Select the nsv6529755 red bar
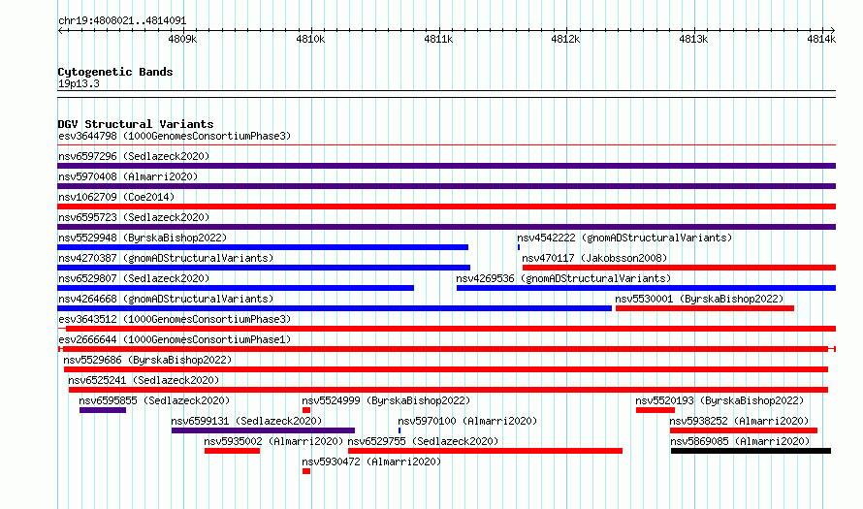Viewport: 863px width, 509px height. tap(485, 451)
